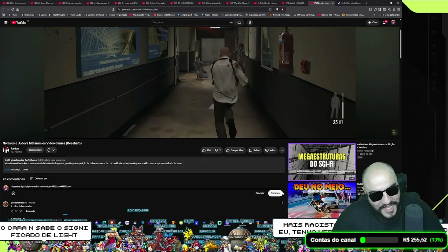Viewport: 448px width, 252px height.
Task: Cancel the comment with the Cancelar button
Action: point(260,193)
